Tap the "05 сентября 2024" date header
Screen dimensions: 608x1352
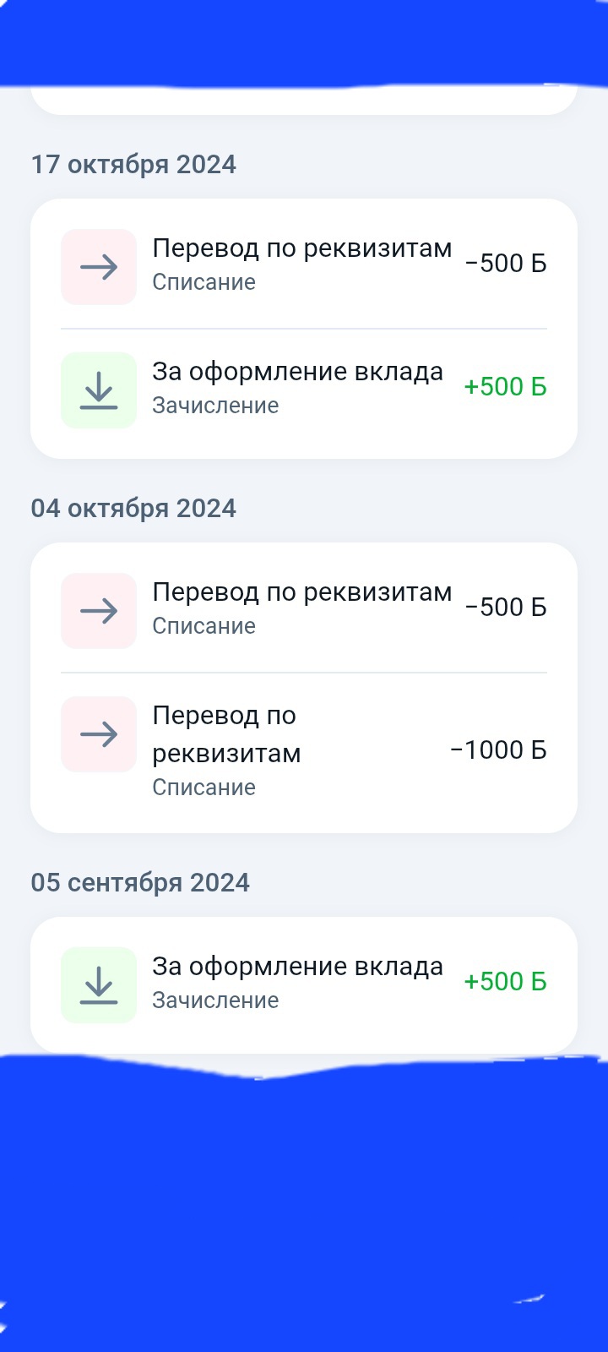(x=140, y=883)
